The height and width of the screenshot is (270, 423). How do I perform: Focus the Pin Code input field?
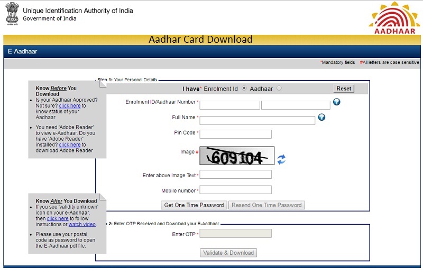click(x=235, y=134)
